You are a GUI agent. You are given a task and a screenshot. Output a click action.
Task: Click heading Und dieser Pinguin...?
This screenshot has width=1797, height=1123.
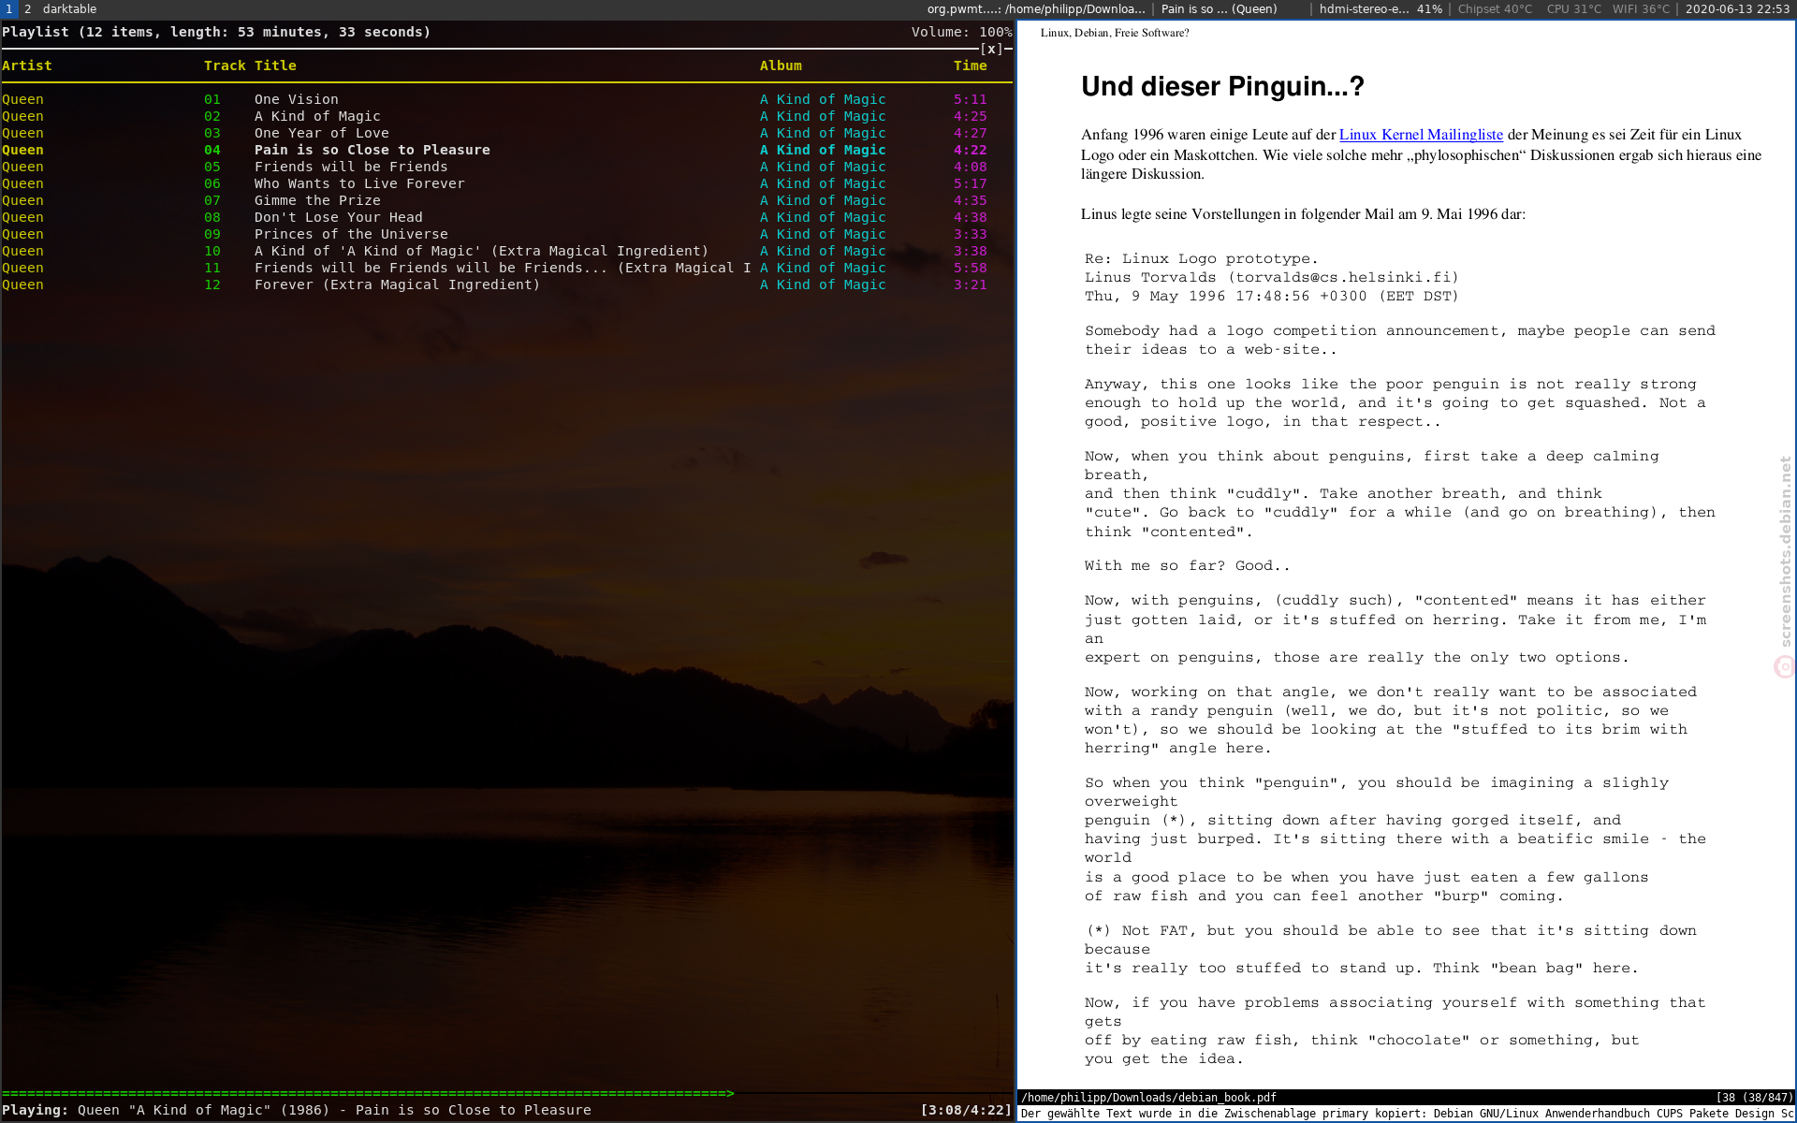pyautogui.click(x=1222, y=86)
